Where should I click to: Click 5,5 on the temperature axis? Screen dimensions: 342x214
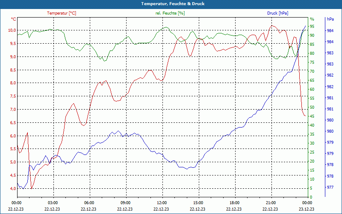point(13,149)
